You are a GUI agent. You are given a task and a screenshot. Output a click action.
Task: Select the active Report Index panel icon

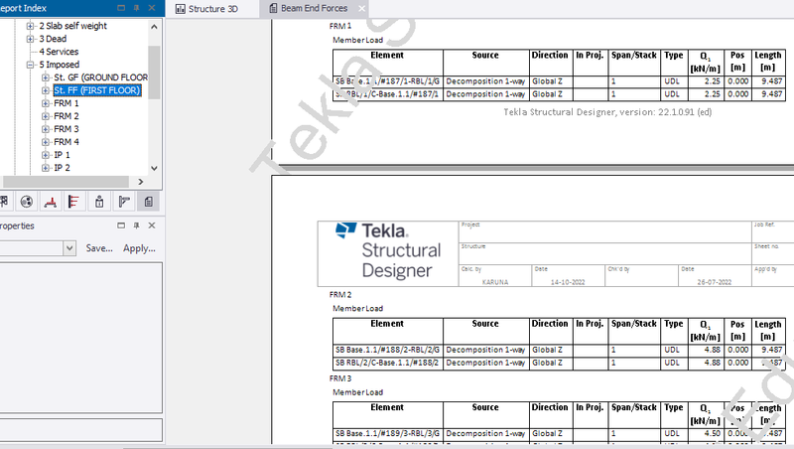[x=148, y=202]
